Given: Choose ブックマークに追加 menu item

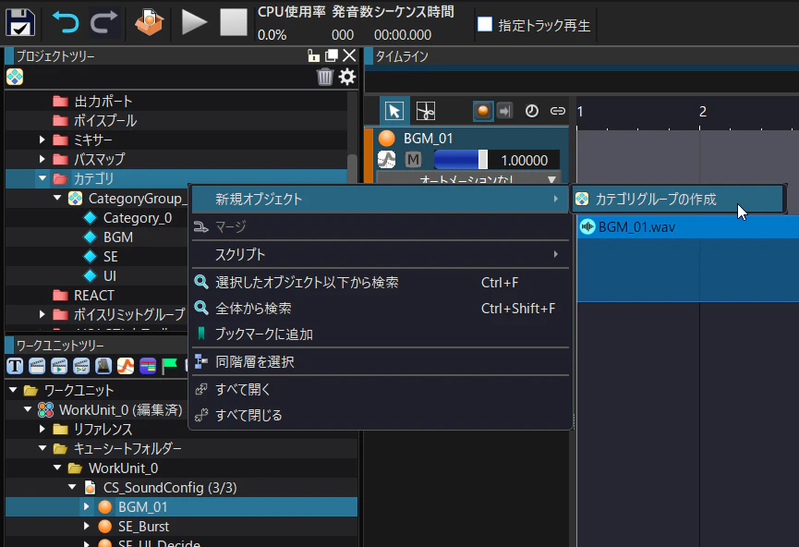Looking at the screenshot, I should [x=381, y=334].
